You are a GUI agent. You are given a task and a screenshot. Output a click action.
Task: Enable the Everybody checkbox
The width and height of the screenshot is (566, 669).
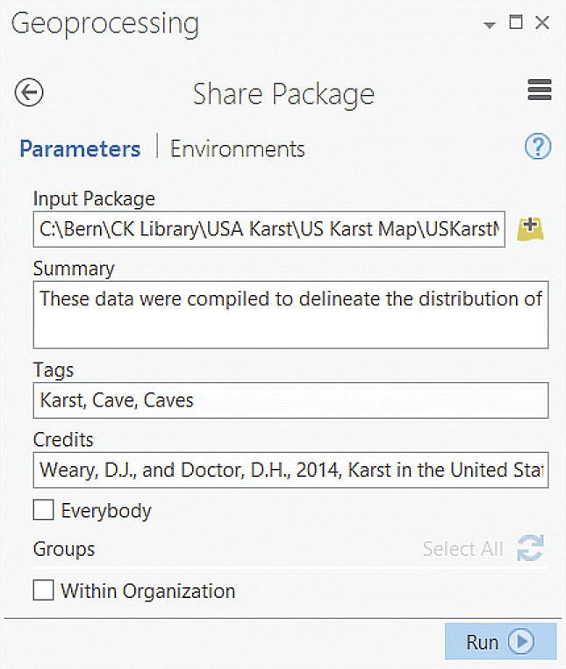[43, 510]
